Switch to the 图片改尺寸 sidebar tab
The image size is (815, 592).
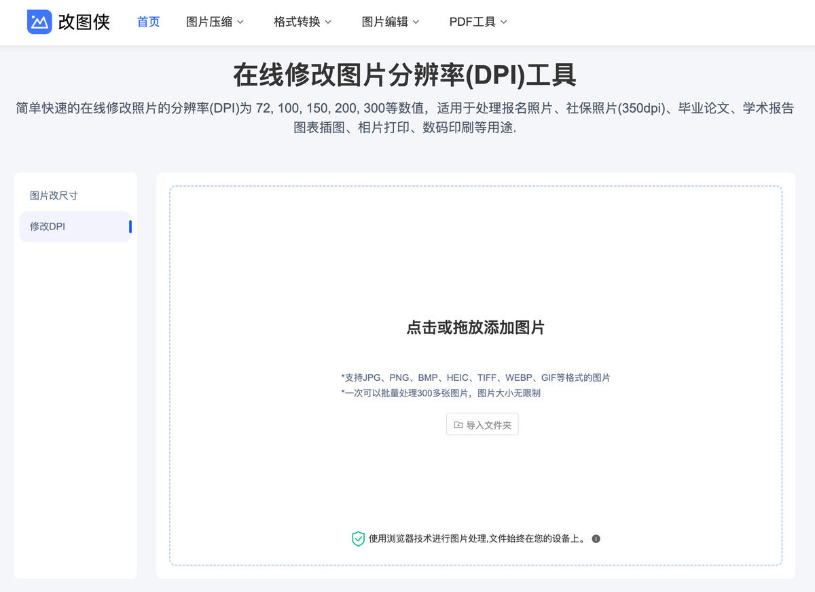click(53, 196)
